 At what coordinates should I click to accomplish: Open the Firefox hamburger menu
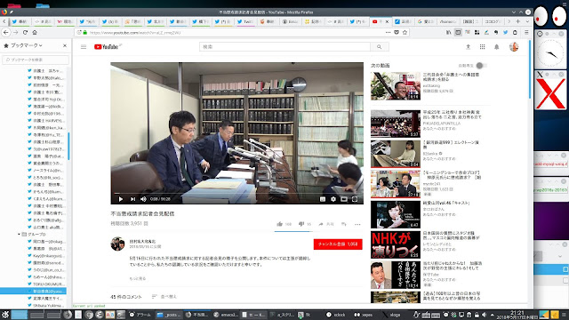[526, 32]
